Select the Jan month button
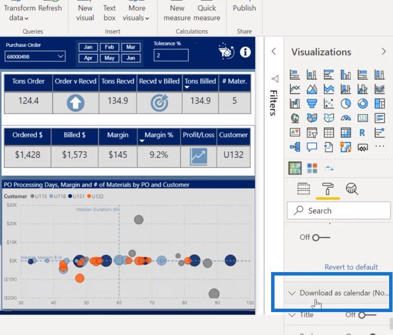The height and width of the screenshot is (335, 393). [88, 47]
